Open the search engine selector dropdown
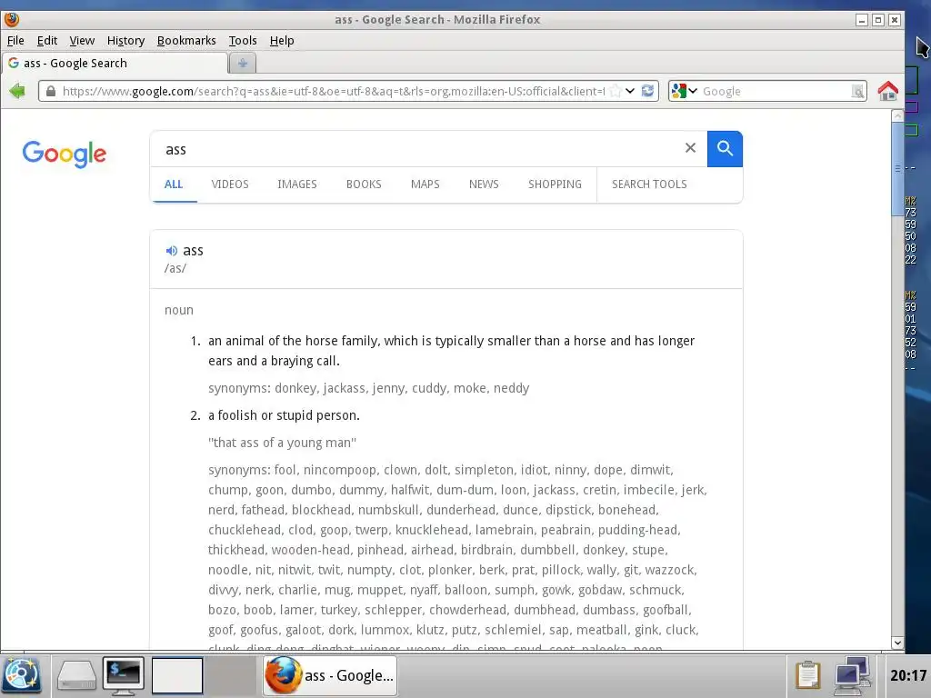The height and width of the screenshot is (698, 931). click(692, 91)
